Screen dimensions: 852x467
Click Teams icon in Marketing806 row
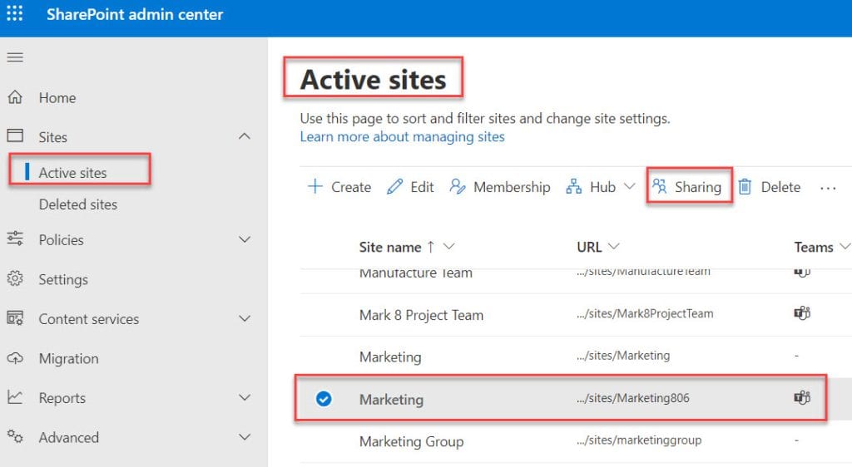[802, 397]
